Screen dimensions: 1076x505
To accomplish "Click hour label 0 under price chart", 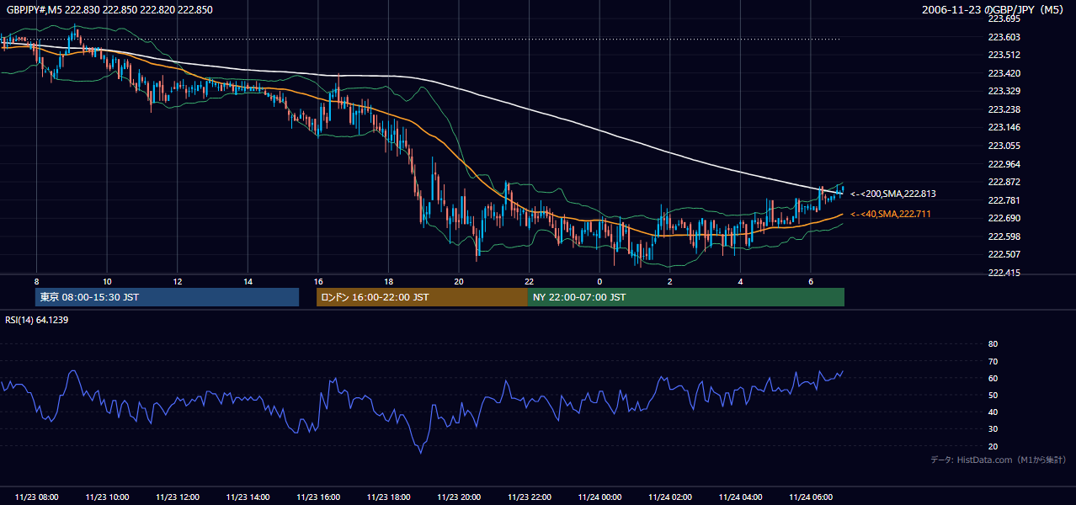I will tap(599, 281).
